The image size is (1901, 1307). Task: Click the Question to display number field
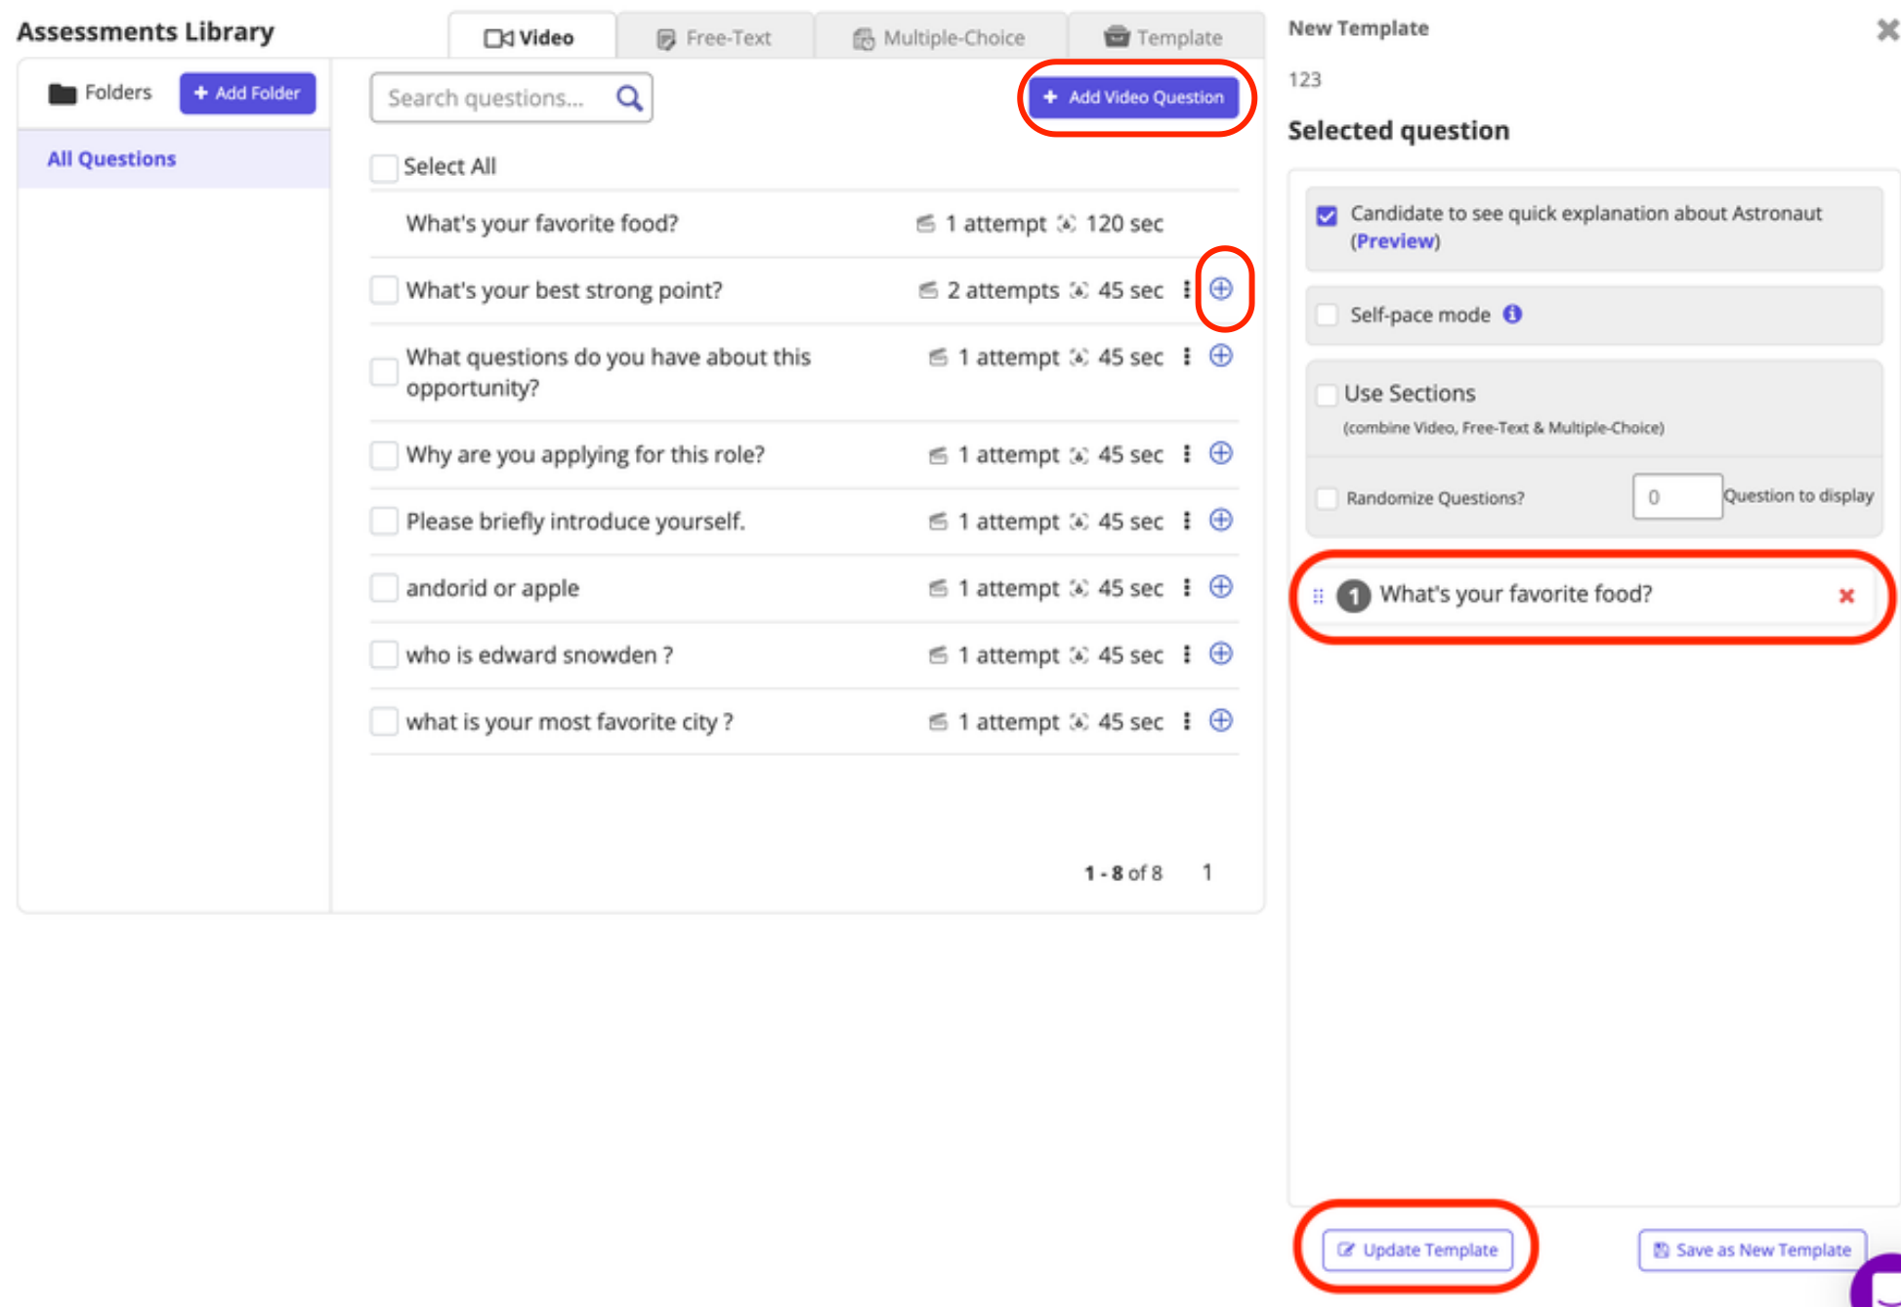point(1676,496)
